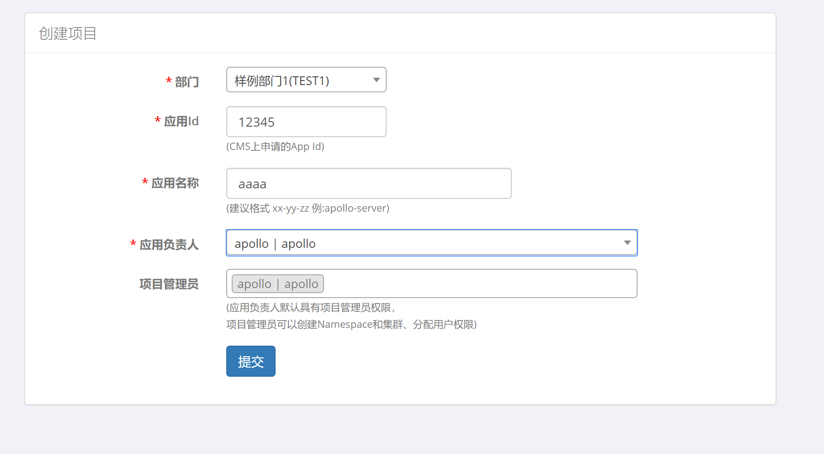Click the arrow on 样例部门1(TEST1) select
The height and width of the screenshot is (454, 824).
point(376,80)
